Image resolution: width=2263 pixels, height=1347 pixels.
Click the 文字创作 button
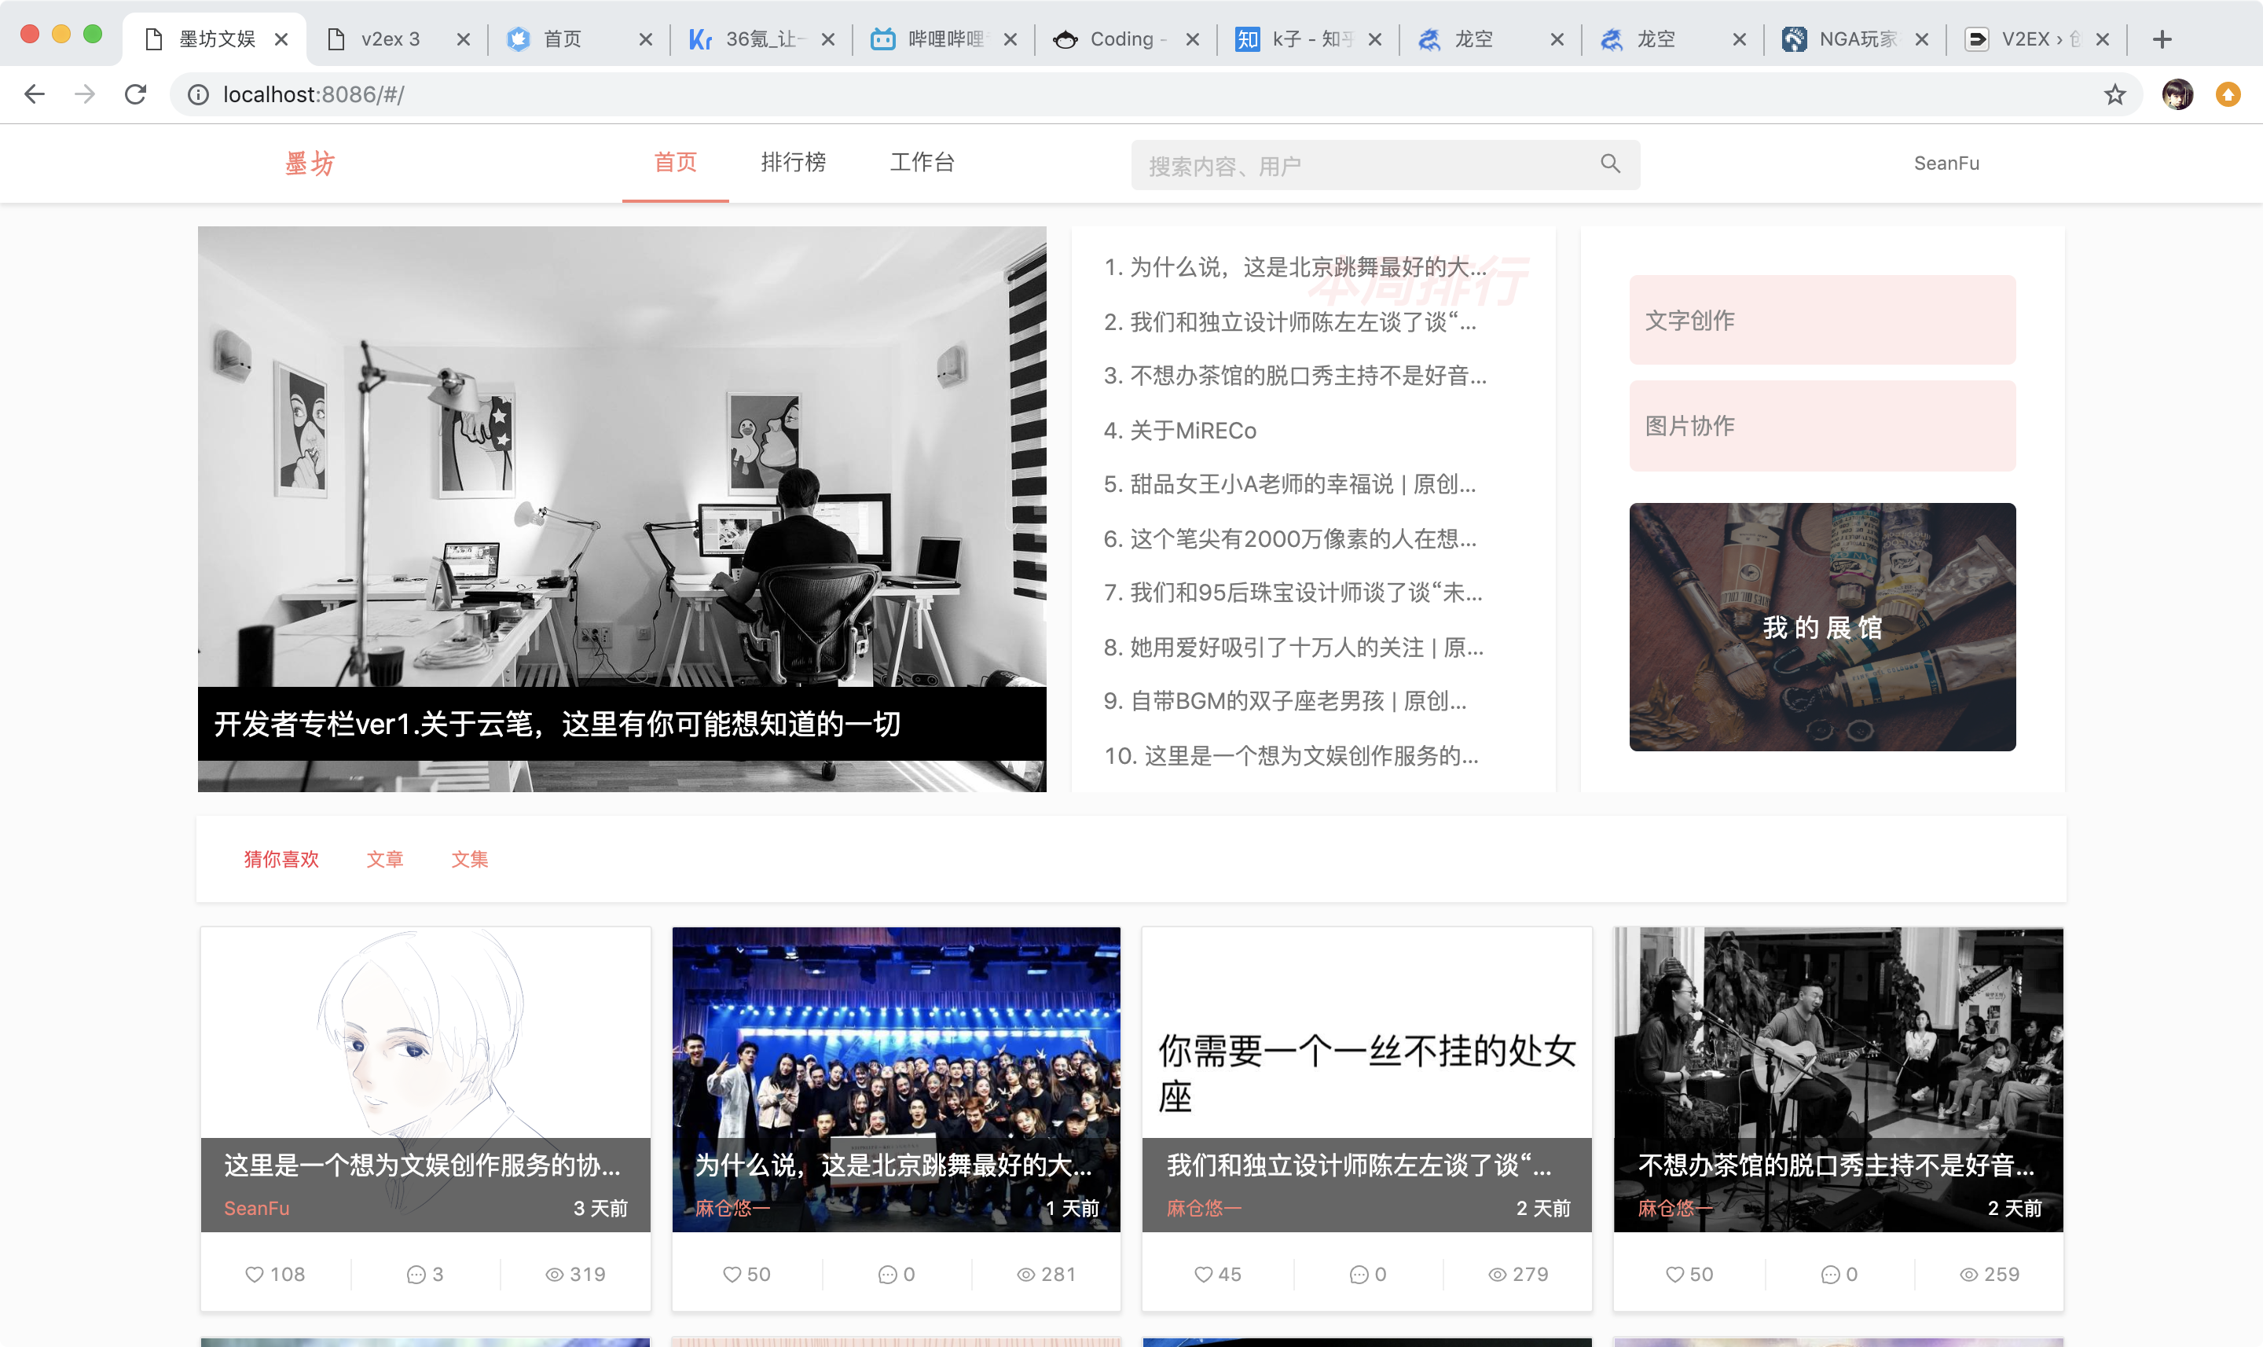(1821, 321)
